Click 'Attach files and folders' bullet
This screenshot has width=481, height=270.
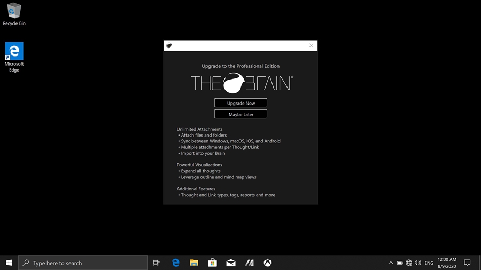click(x=204, y=135)
